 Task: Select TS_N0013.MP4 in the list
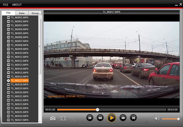(20, 65)
